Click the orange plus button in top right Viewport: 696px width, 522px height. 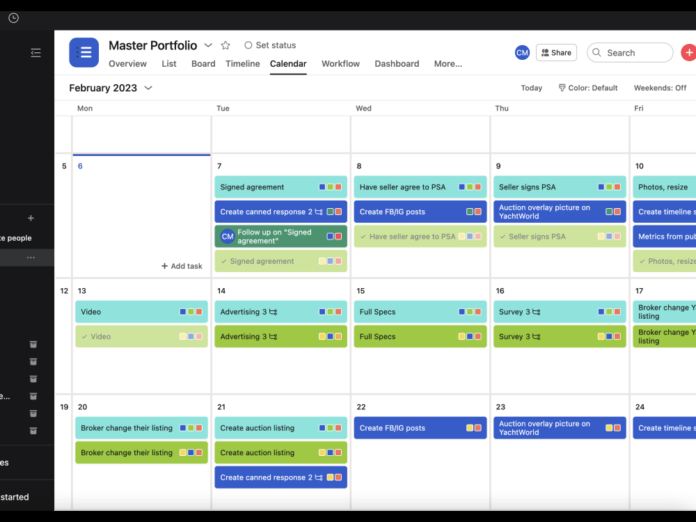click(688, 52)
